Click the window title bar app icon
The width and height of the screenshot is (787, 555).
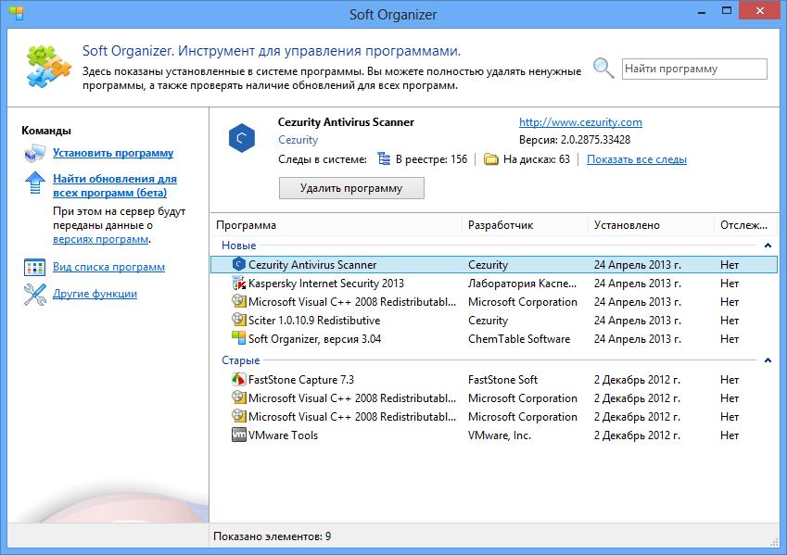[x=17, y=14]
